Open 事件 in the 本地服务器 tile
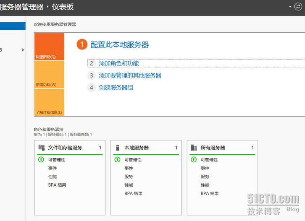This screenshot has height=221, width=305. tap(129, 168)
